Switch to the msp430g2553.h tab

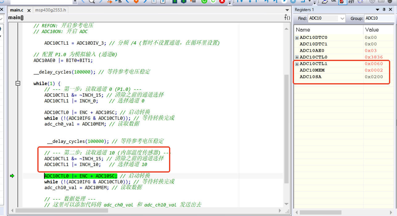tap(51, 10)
